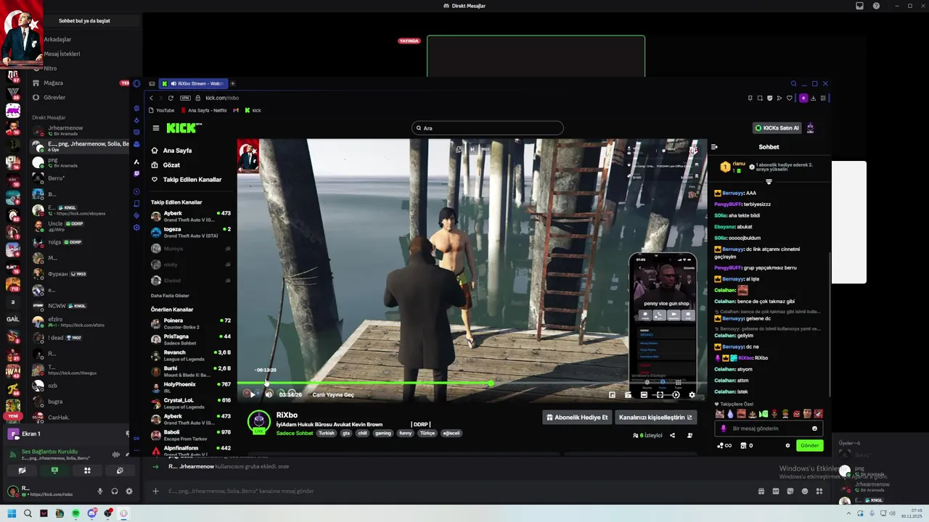This screenshot has height=522, width=929.
Task: Open Takip Edilen Kanallar in sidebar
Action: [187, 180]
